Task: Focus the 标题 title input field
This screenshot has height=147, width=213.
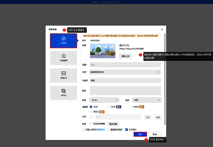Action: [x=125, y=65]
